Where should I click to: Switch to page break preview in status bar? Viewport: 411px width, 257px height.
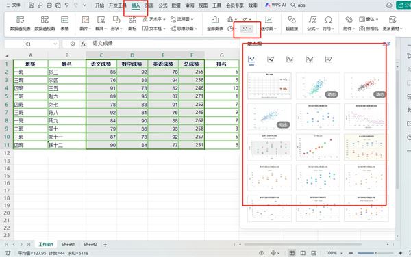click(314, 253)
